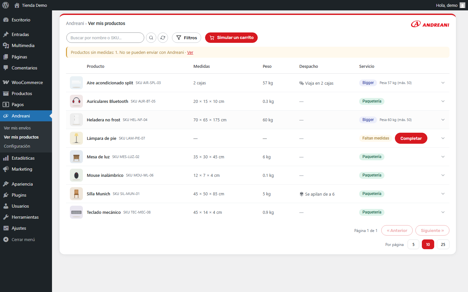Expand the Teclado mecánico row

[443, 212]
